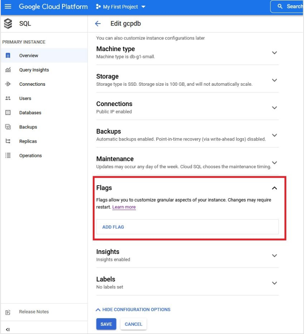The width and height of the screenshot is (305, 334).
Task: Click the Edit gcpdb page title
Action: tap(126, 24)
